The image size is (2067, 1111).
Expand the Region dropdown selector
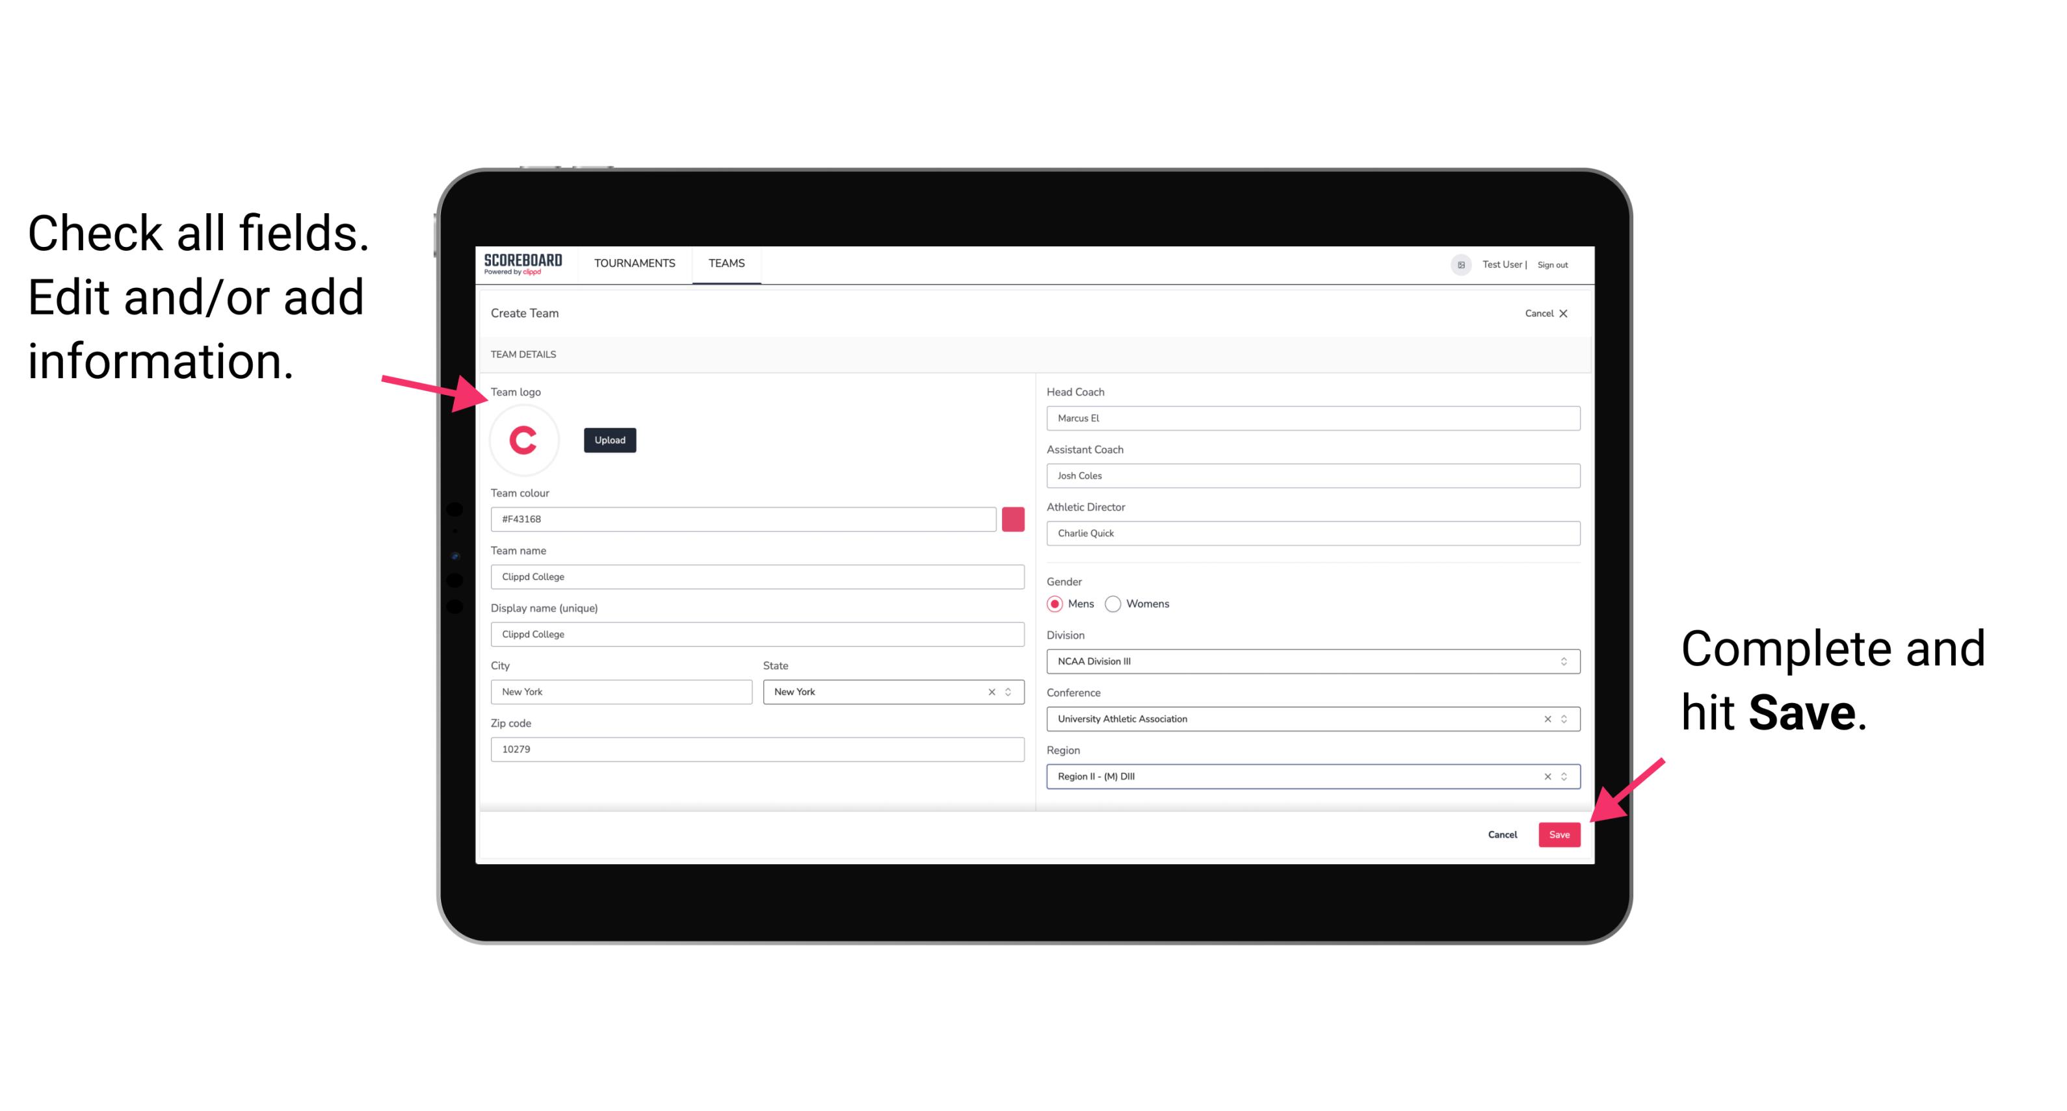coord(1563,776)
